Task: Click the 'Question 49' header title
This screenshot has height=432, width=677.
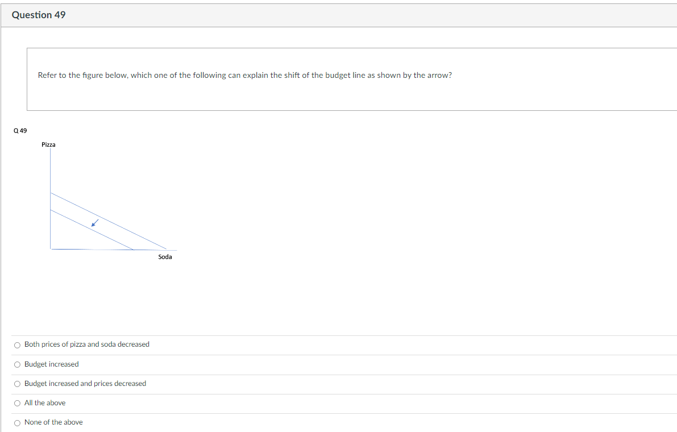Action: tap(39, 15)
